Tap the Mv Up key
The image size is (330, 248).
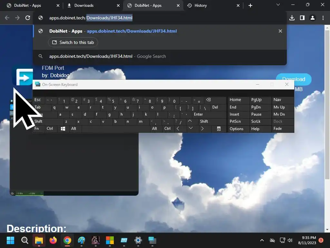[x=283, y=107]
